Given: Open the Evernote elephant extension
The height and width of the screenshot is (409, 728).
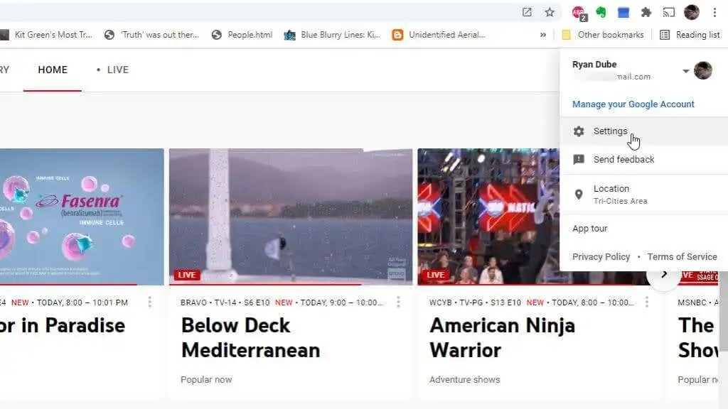Looking at the screenshot, I should tap(601, 12).
